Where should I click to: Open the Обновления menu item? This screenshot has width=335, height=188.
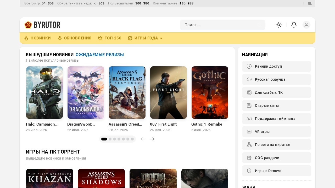click(74, 38)
